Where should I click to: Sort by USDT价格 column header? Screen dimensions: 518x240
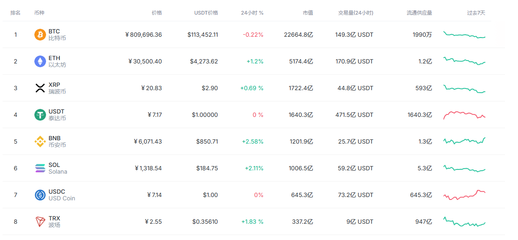[206, 13]
